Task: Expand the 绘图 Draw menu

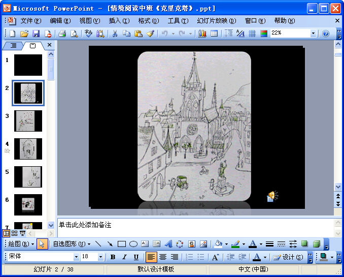Action: coord(21,244)
